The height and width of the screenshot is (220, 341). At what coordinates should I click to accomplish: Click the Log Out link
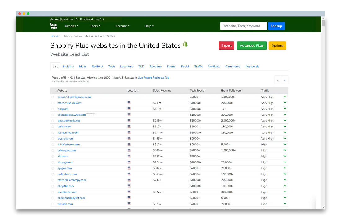[99, 19]
